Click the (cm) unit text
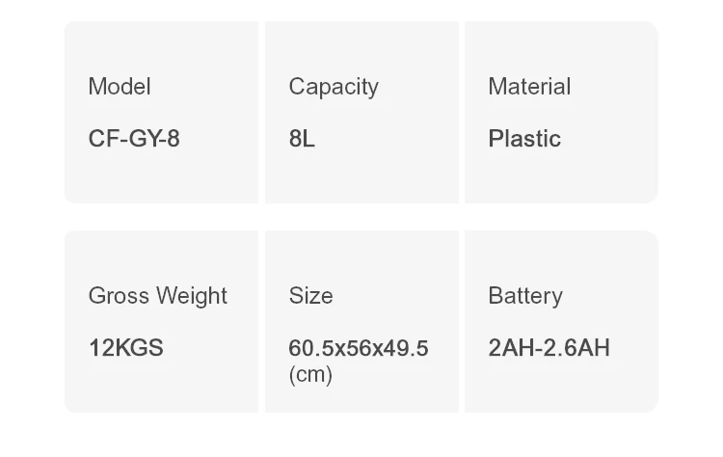This screenshot has width=723, height=457. coord(310,374)
